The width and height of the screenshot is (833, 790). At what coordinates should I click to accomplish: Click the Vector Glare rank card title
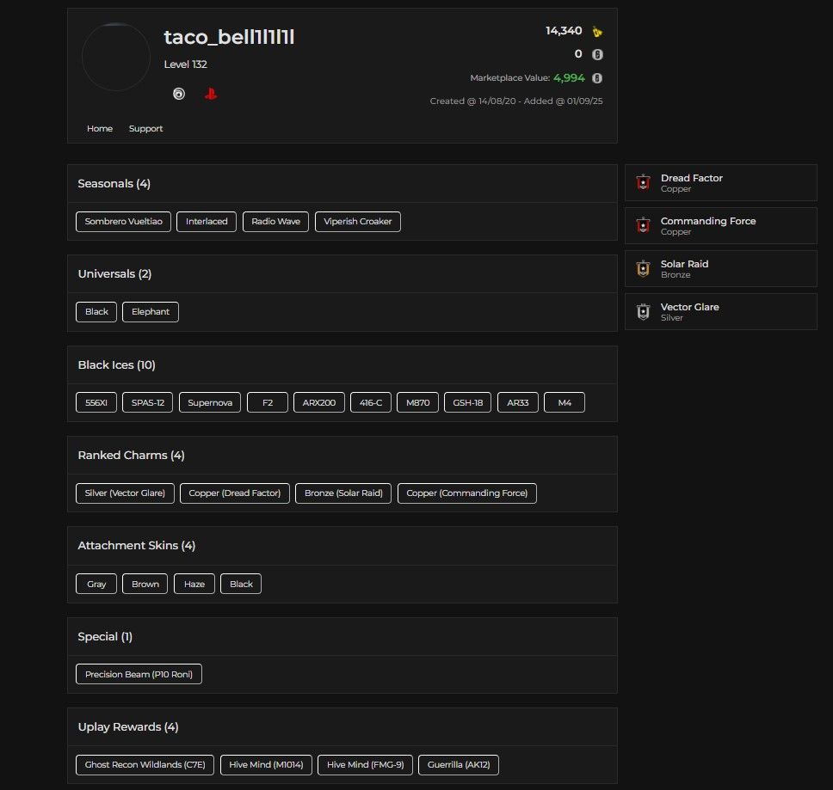(x=689, y=307)
